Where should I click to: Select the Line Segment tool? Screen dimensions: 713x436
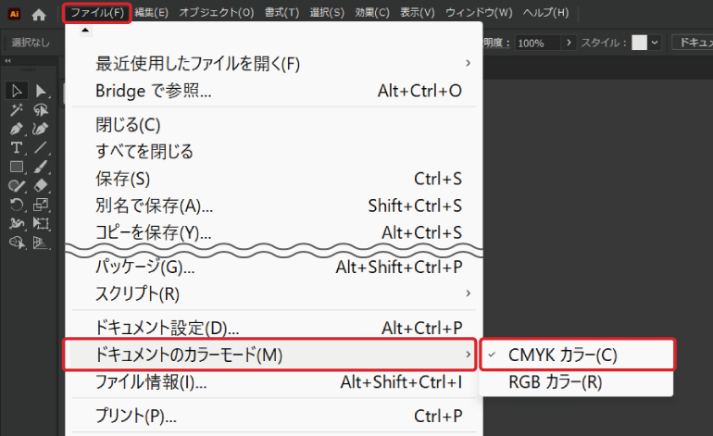(41, 148)
